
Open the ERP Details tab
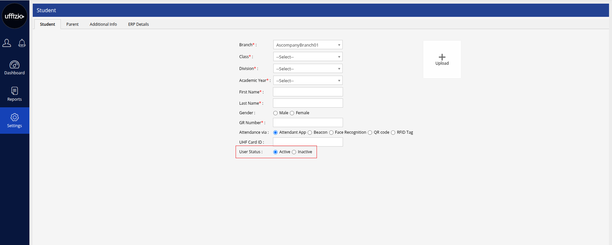[138, 24]
